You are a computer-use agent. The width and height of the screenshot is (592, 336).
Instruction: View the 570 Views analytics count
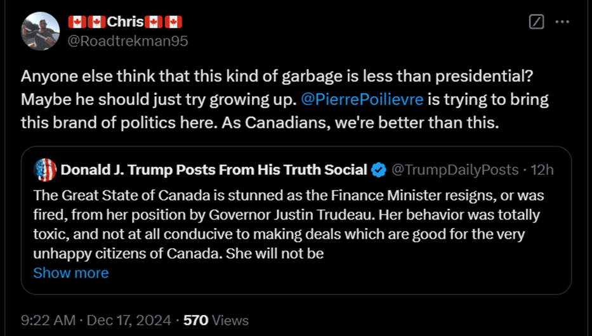(x=216, y=320)
